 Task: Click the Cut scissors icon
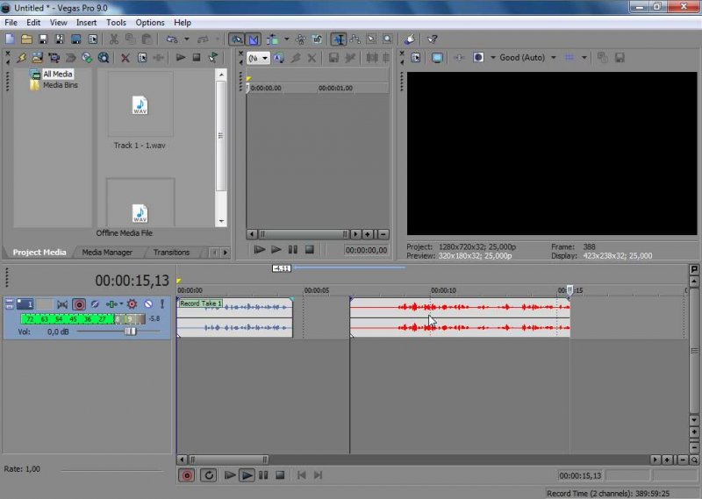114,39
